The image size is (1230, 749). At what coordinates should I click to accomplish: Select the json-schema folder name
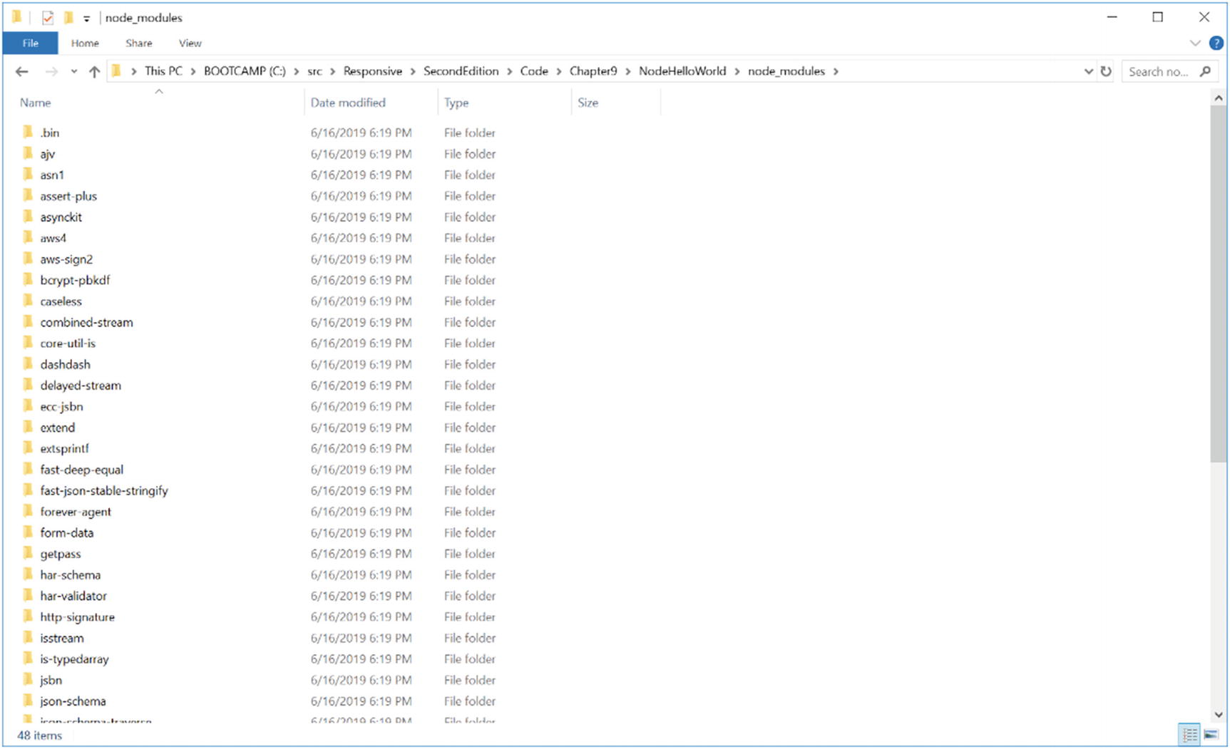(x=73, y=701)
